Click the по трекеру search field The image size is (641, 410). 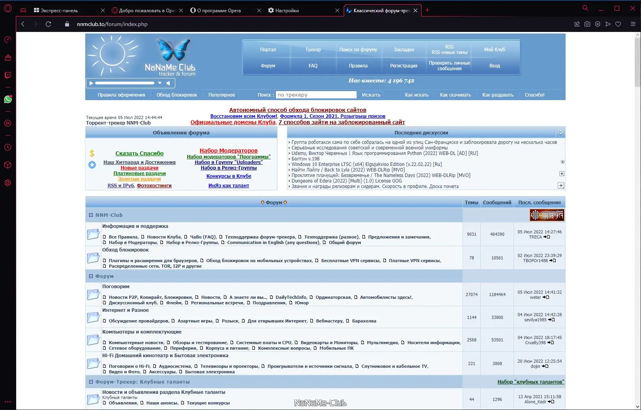pyautogui.click(x=316, y=95)
